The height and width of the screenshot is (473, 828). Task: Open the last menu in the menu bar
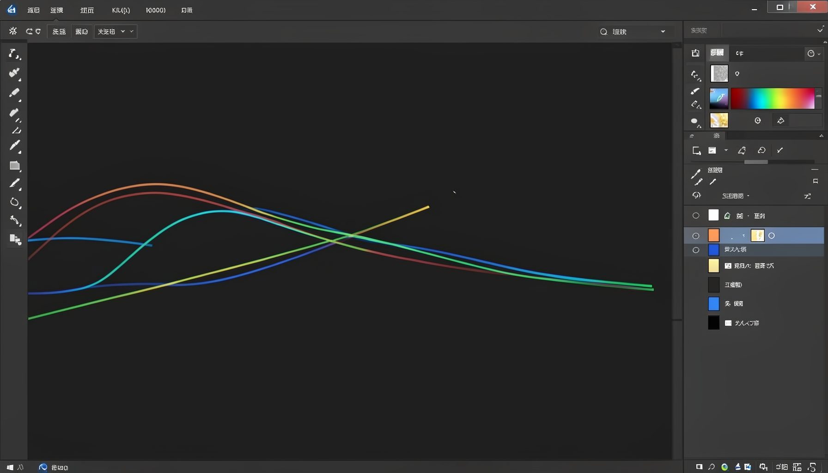[x=187, y=10]
